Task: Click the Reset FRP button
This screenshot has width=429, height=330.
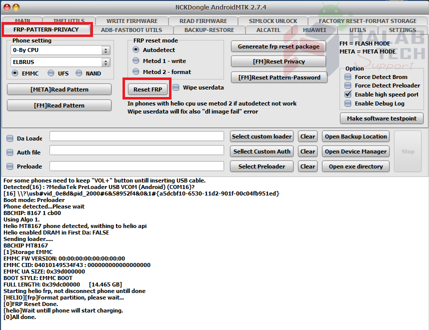Action: pyautogui.click(x=147, y=89)
